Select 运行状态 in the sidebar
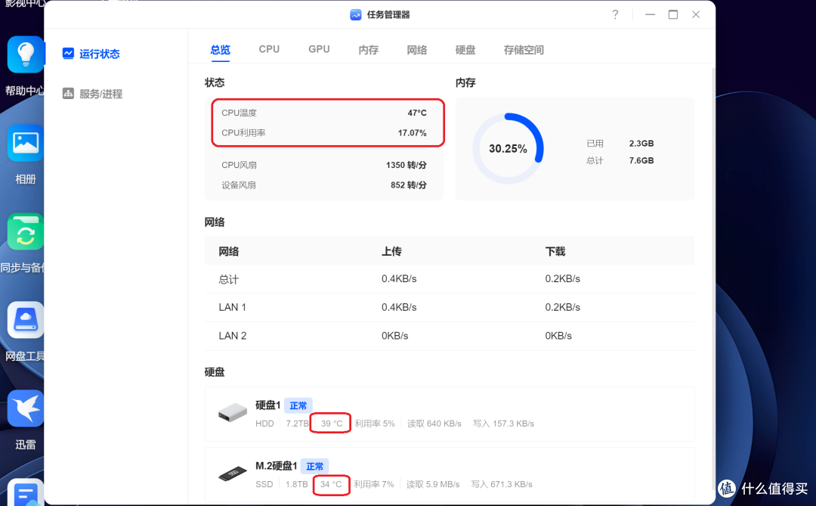816x506 pixels. [x=100, y=54]
